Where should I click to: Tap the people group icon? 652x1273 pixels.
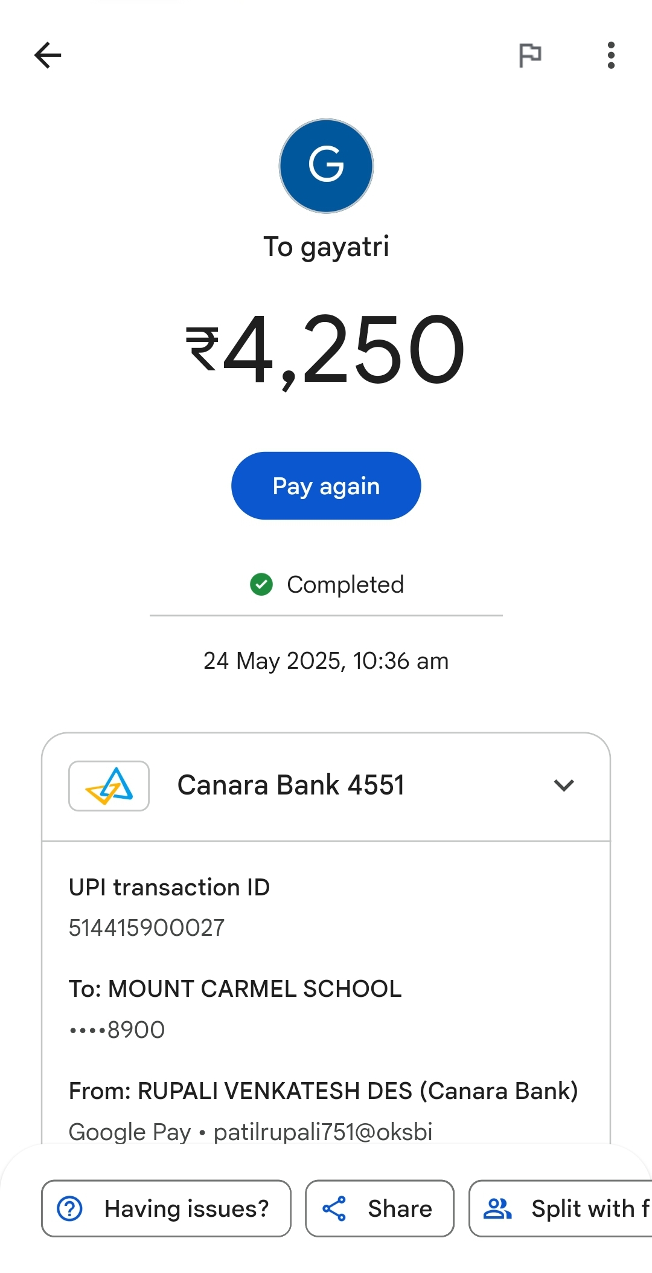[497, 1208]
